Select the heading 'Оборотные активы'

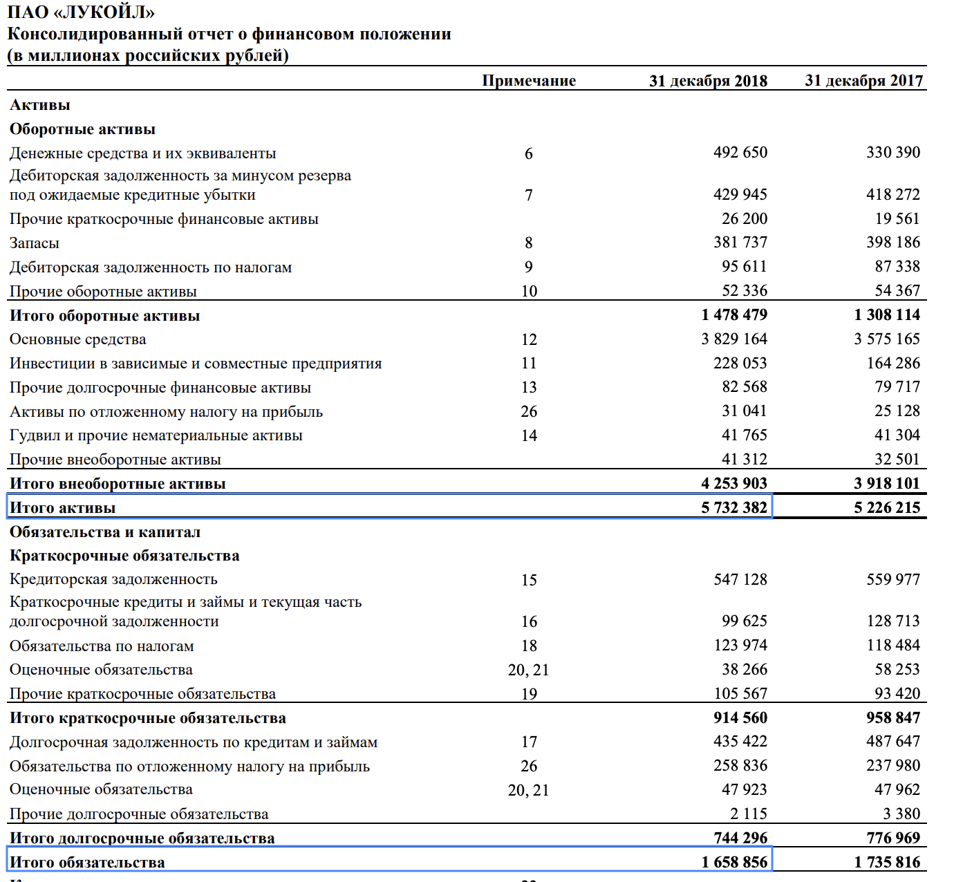[x=82, y=129]
